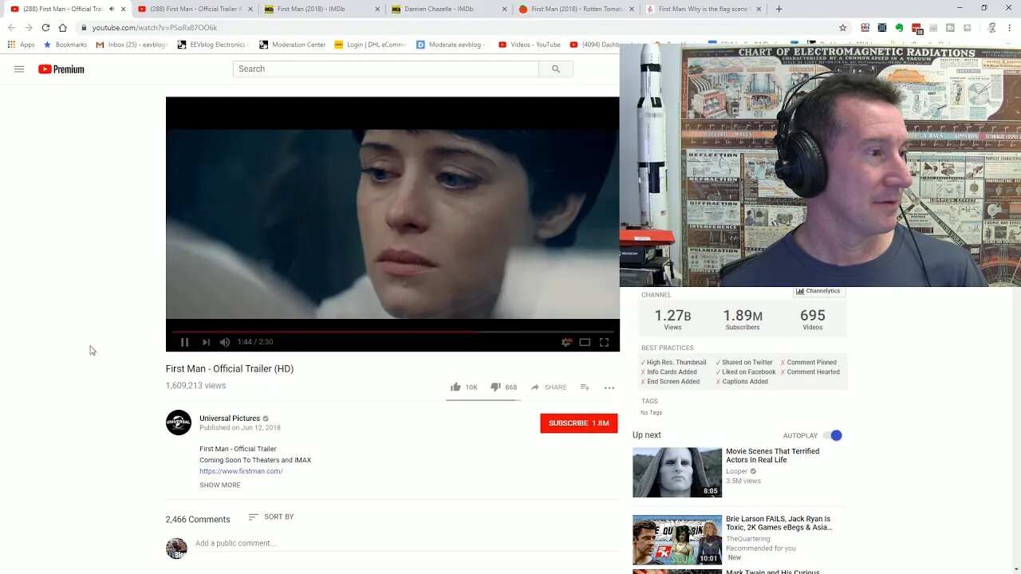Click the search magnifier button
1021x574 pixels.
coord(556,69)
